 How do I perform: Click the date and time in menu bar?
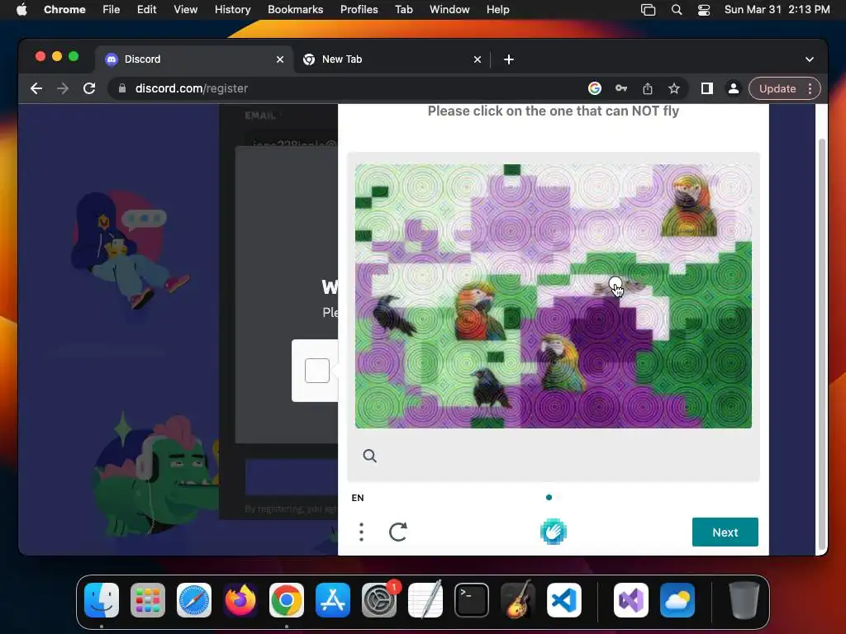point(777,10)
